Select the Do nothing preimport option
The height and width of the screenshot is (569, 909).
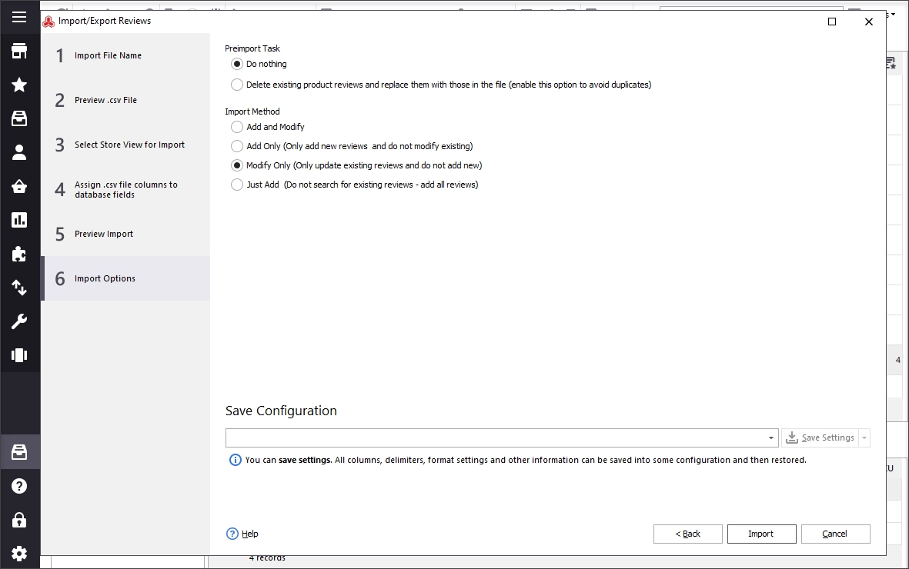(236, 64)
